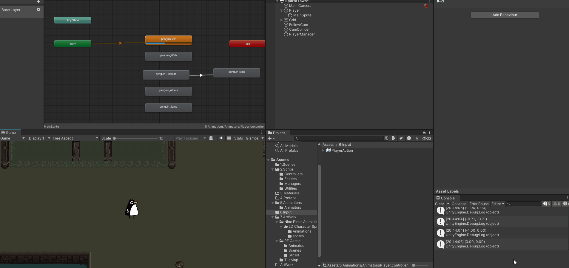Screen dimensions: 569x268
Task: Open the Play Focused dropdown
Action: pos(190,138)
